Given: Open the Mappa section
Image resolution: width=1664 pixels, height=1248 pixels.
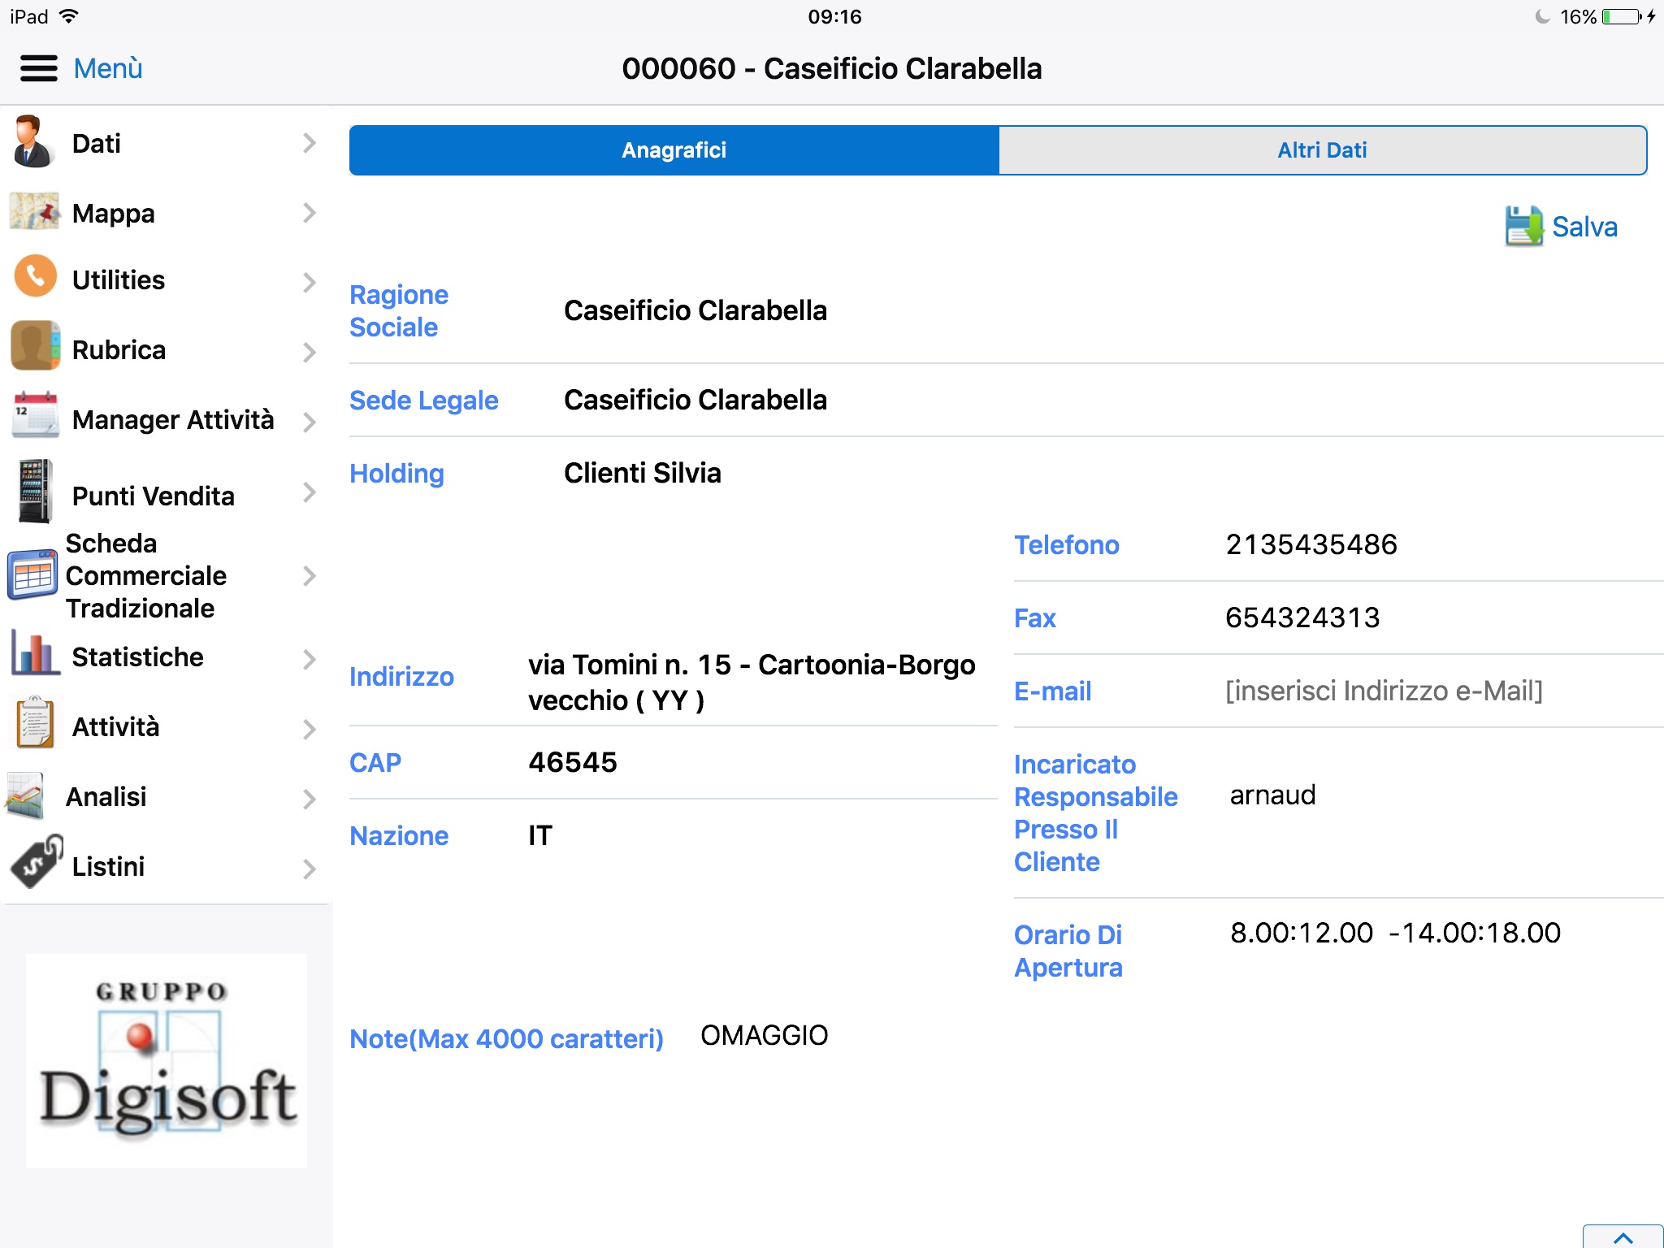Looking at the screenshot, I should 167,212.
